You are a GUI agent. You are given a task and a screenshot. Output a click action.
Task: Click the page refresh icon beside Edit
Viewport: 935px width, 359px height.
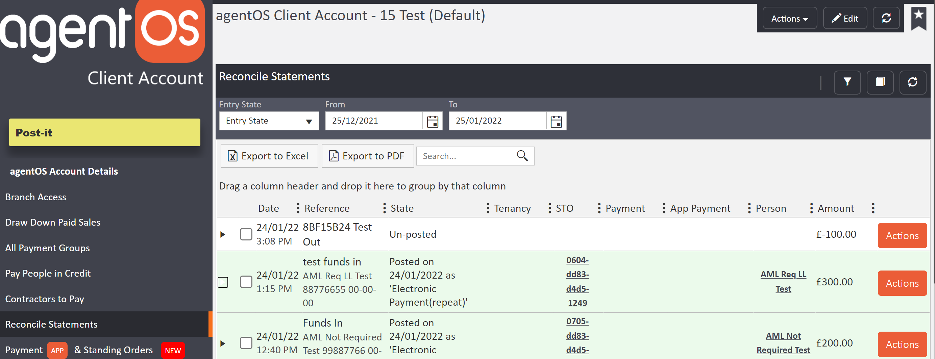(x=886, y=18)
